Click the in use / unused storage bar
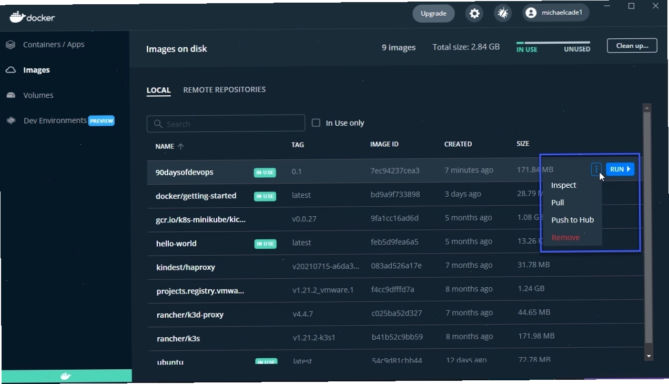The height and width of the screenshot is (384, 669). click(553, 43)
